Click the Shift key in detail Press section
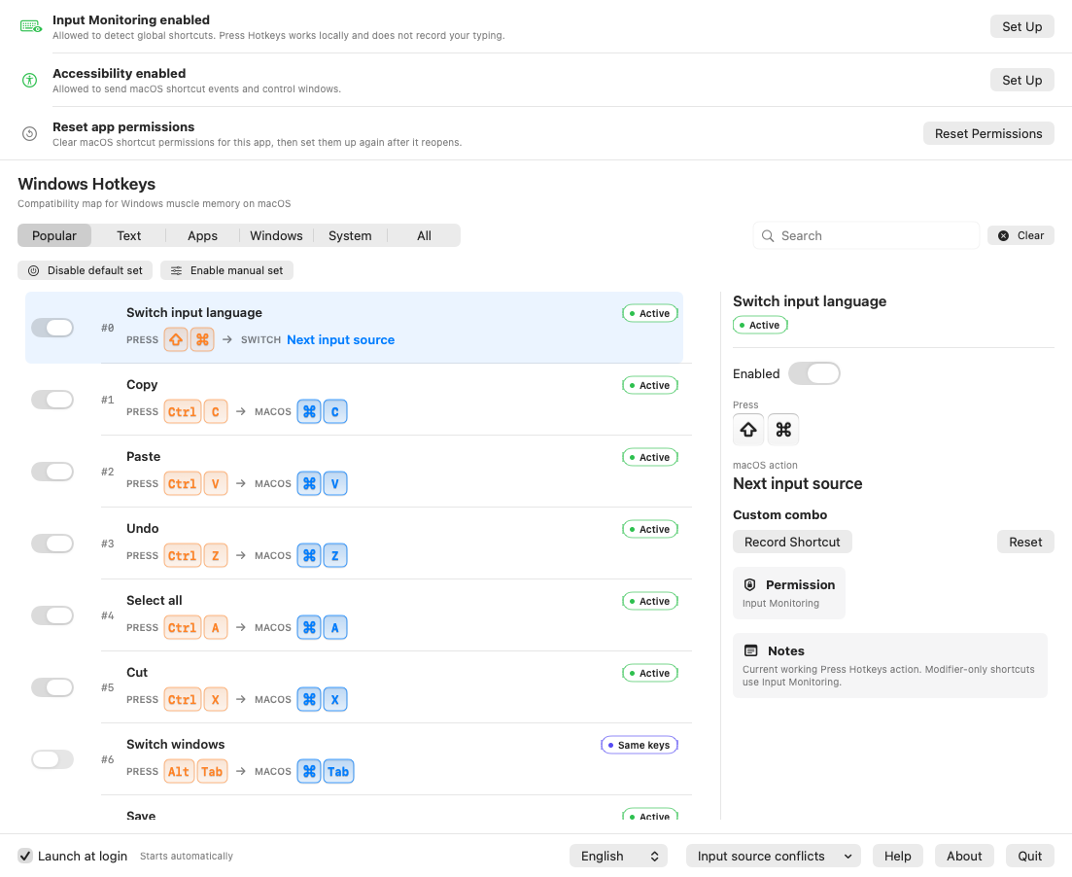The width and height of the screenshot is (1072, 877). click(748, 430)
